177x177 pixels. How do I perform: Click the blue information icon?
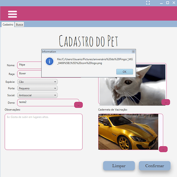(x=49, y=61)
